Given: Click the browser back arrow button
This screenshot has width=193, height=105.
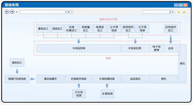Looking at the screenshot, I should (7, 12).
